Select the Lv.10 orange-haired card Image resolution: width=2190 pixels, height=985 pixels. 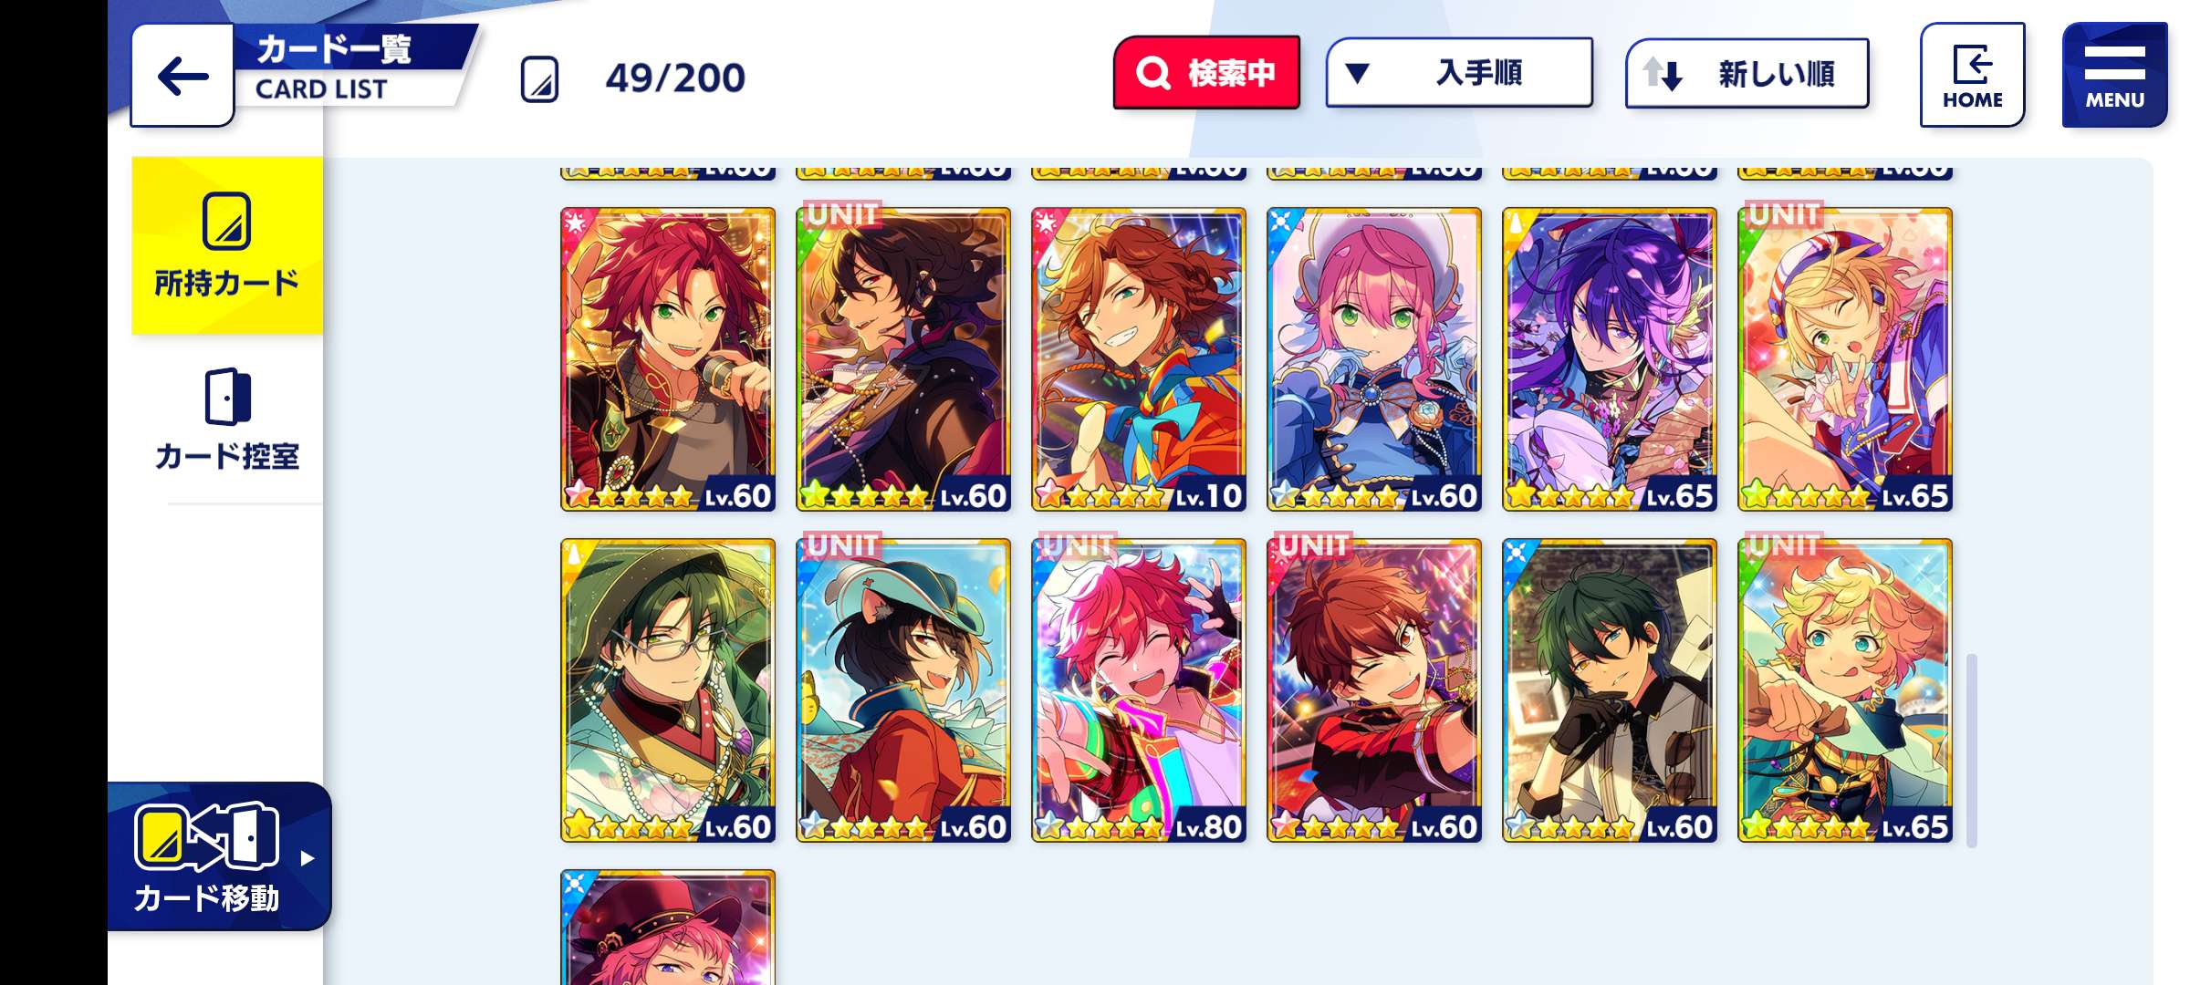coord(1139,359)
